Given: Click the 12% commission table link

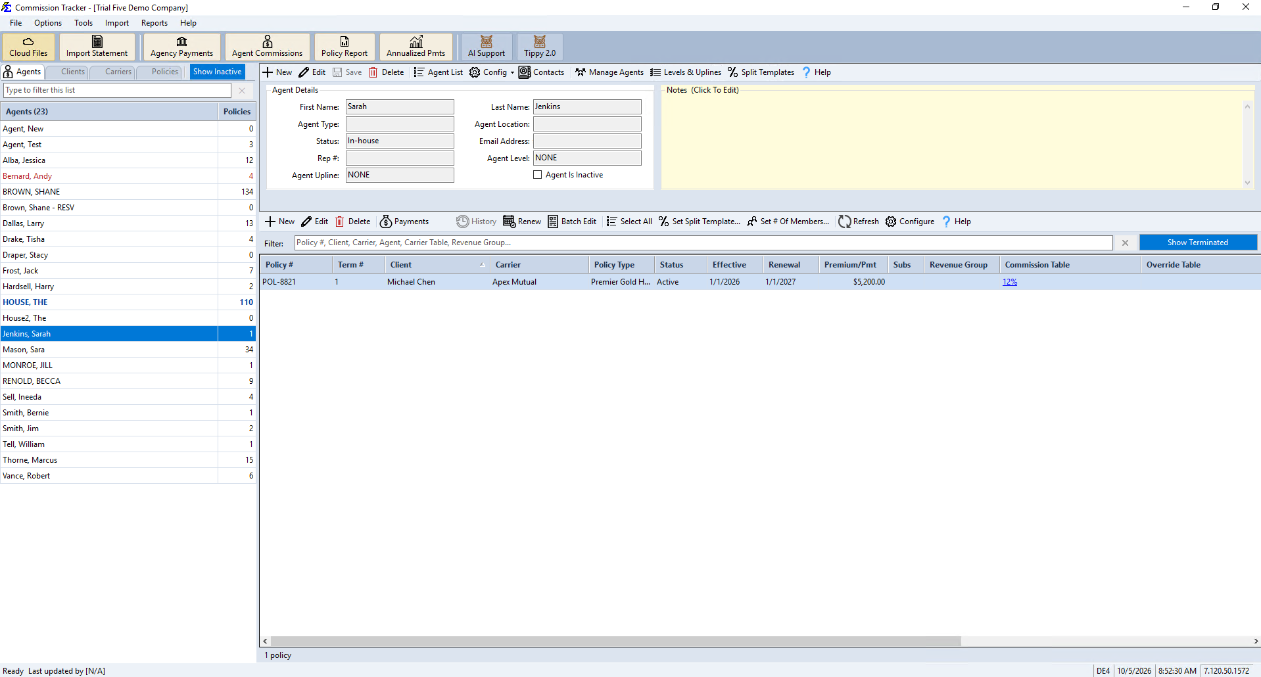Looking at the screenshot, I should point(1010,282).
